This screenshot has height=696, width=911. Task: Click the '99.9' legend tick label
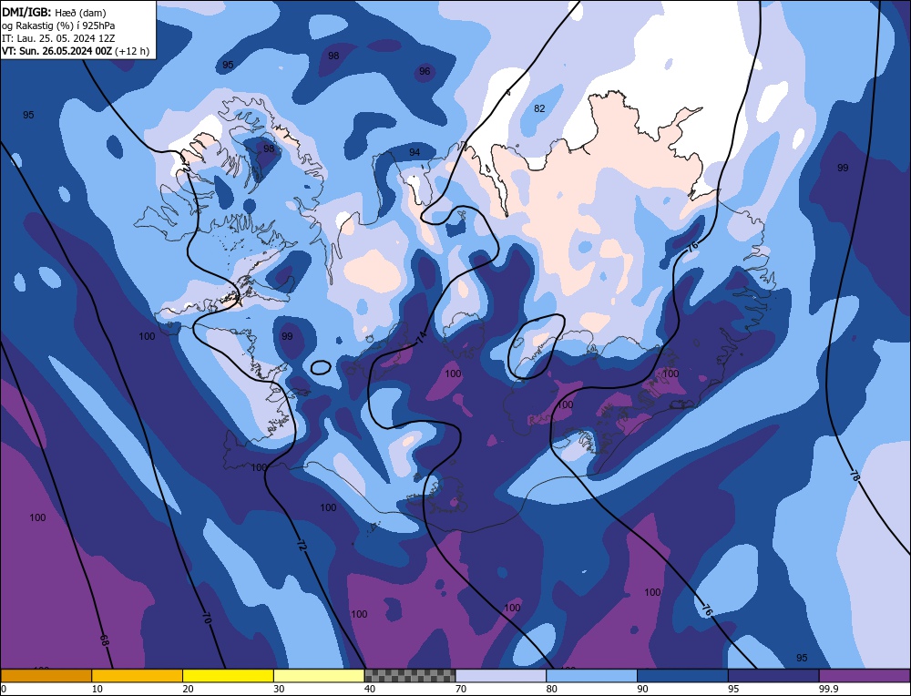pos(828,689)
